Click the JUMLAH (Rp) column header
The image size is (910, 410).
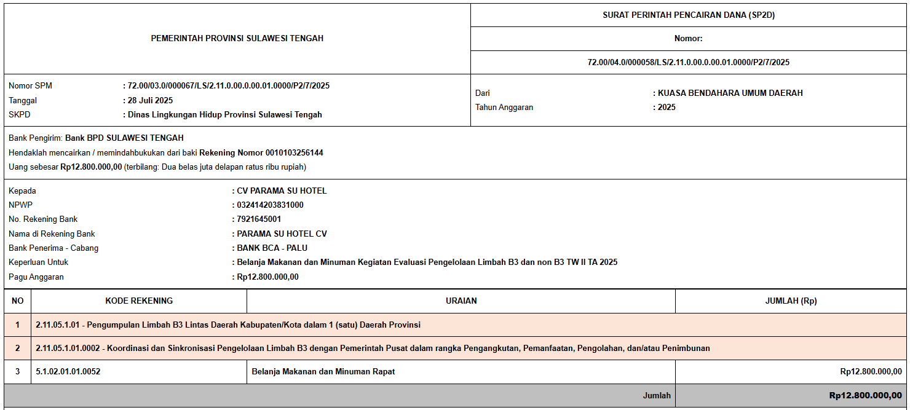pyautogui.click(x=791, y=301)
